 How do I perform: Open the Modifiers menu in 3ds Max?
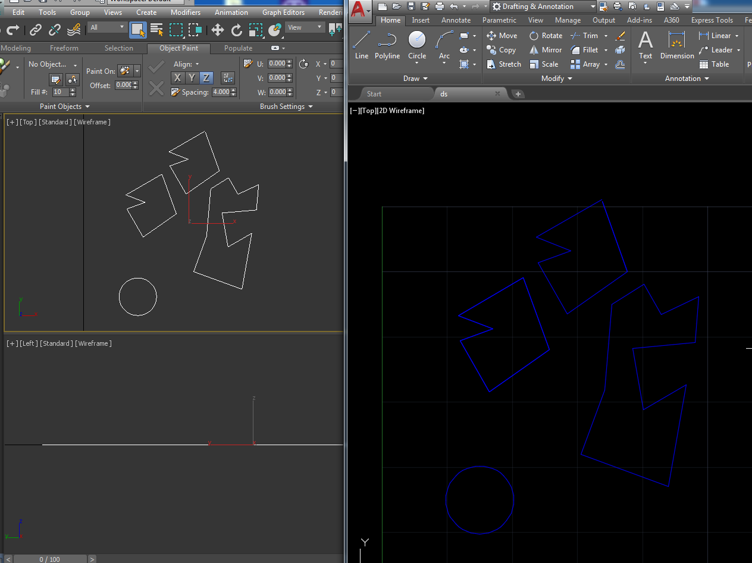pyautogui.click(x=186, y=12)
